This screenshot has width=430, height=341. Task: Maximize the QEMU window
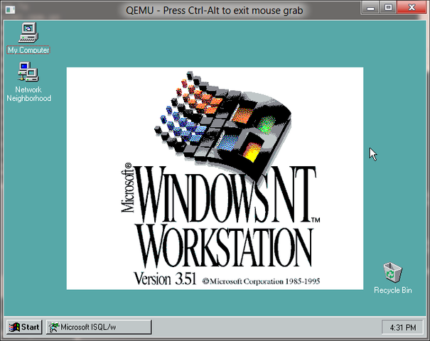(x=388, y=8)
